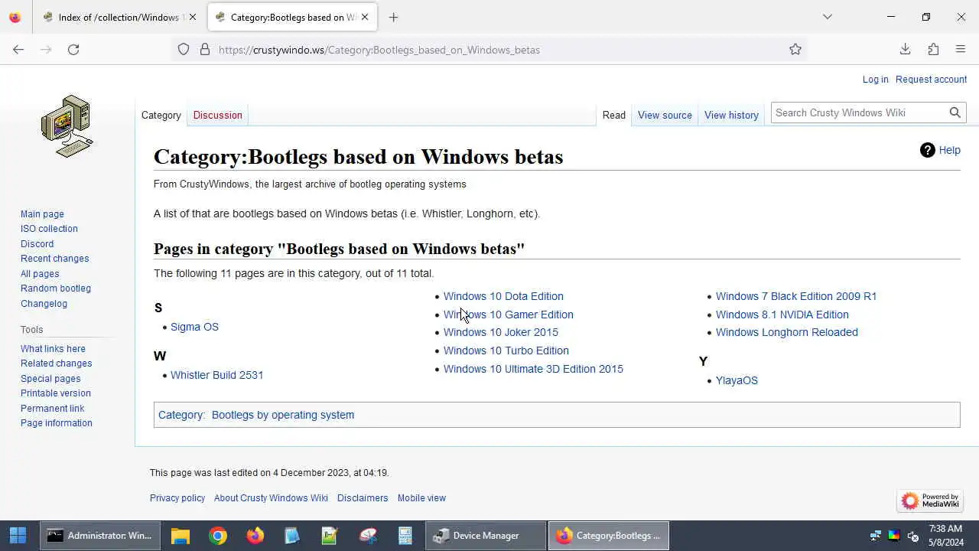Expand the list all tabs dropdown
The height and width of the screenshot is (551, 979).
pyautogui.click(x=827, y=17)
